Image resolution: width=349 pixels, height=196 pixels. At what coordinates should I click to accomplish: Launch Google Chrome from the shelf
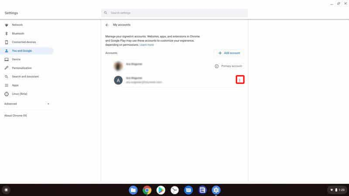coord(147,190)
